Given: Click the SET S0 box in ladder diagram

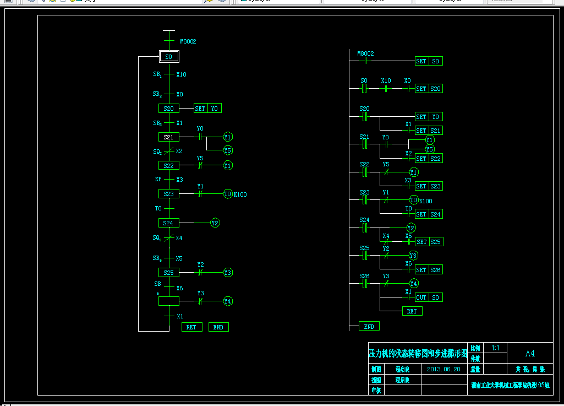Looking at the screenshot, I should point(429,61).
